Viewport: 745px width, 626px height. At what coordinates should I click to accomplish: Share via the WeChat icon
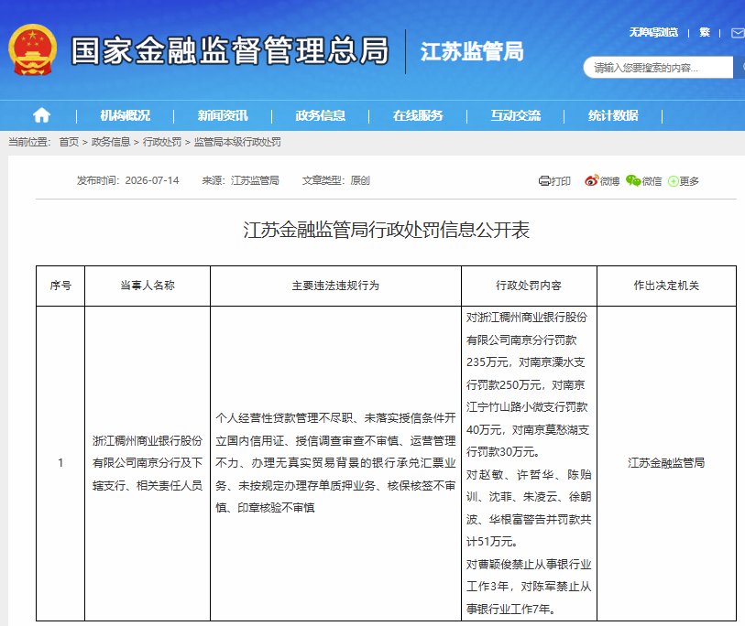point(633,181)
